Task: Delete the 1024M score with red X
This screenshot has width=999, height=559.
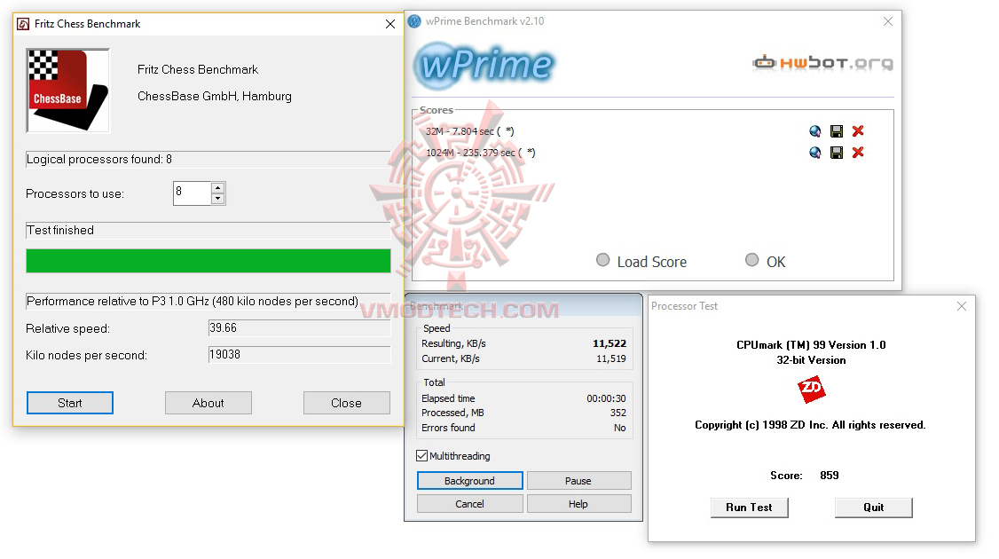Action: [x=858, y=152]
